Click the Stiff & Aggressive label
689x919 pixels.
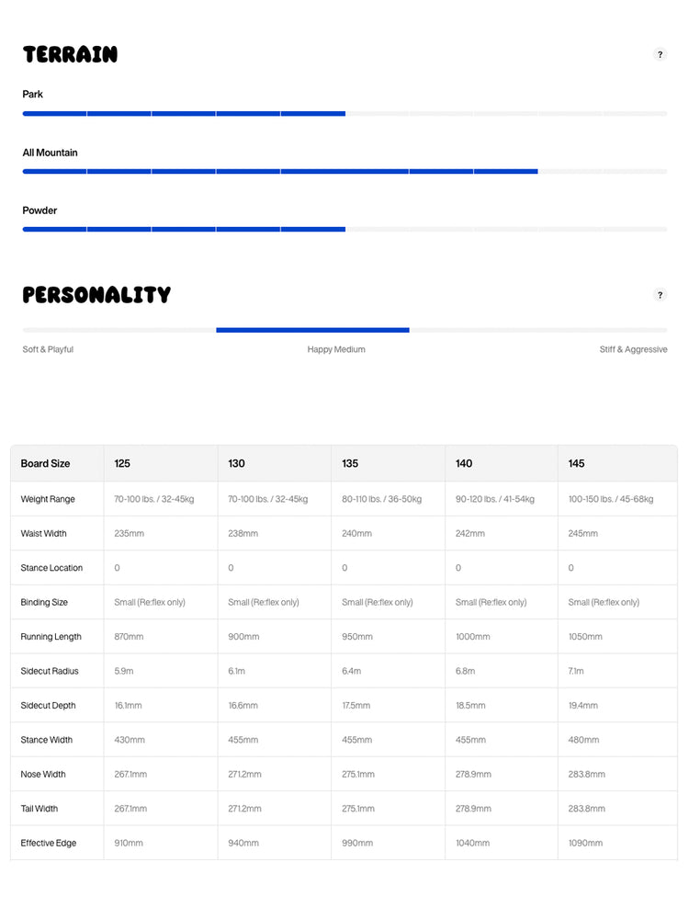633,349
